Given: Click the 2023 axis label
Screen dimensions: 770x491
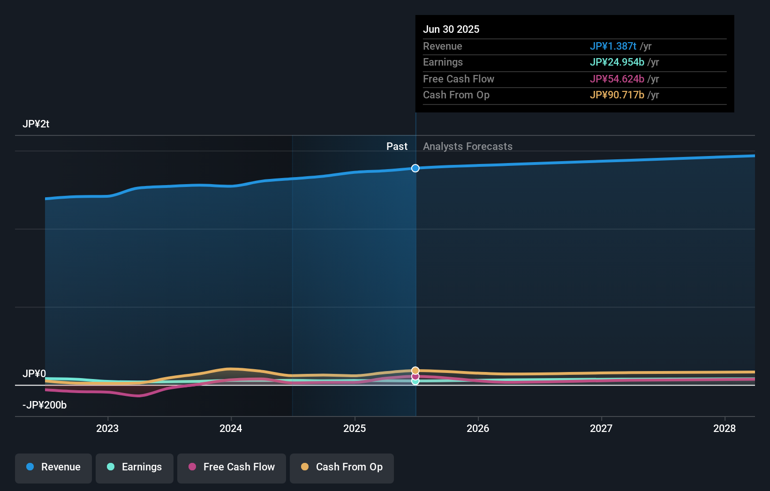Looking at the screenshot, I should [107, 428].
